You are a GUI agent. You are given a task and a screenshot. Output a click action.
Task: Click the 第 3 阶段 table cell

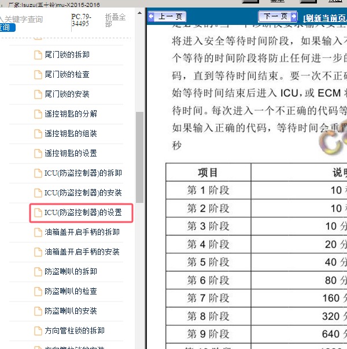[208, 226]
